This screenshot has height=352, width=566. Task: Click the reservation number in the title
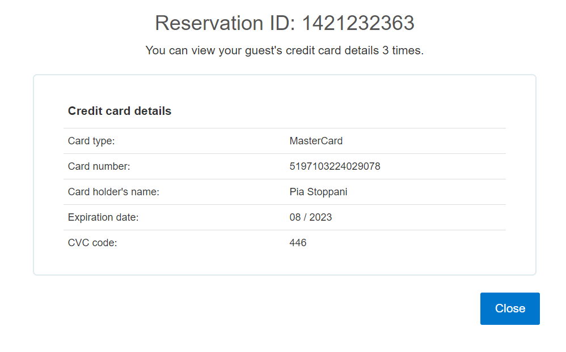pyautogui.click(x=358, y=23)
